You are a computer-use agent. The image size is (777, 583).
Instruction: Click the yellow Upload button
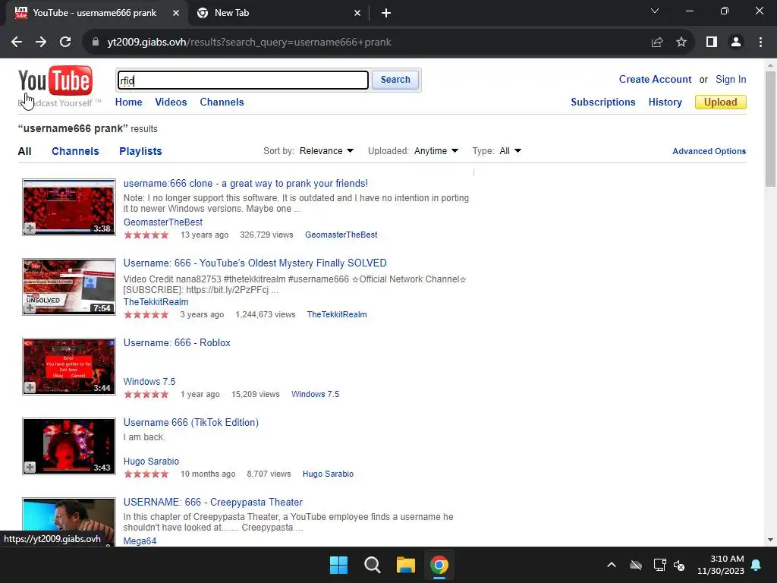coord(721,102)
